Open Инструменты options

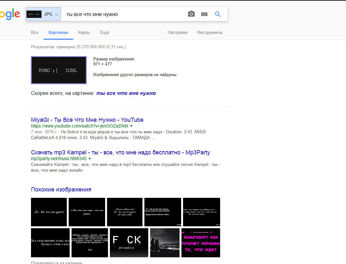coord(210,33)
